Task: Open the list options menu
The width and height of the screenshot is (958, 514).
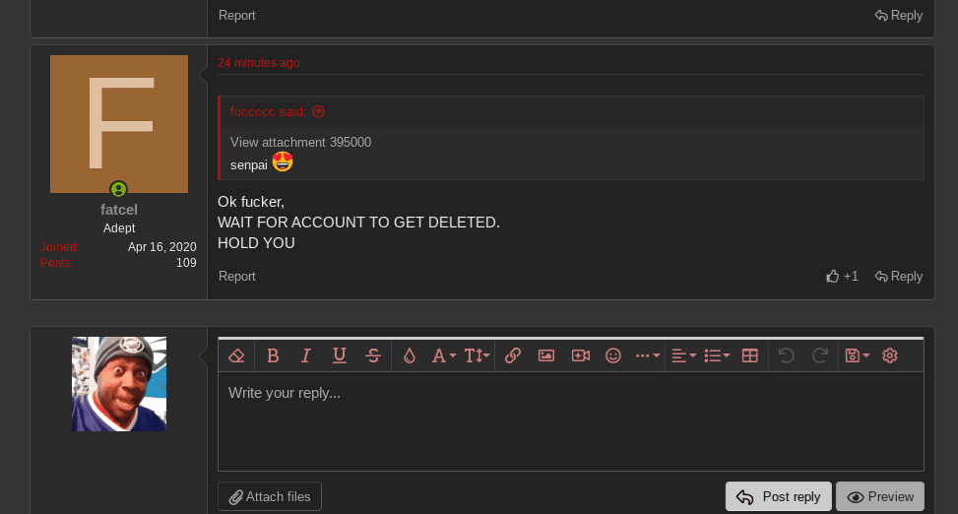Action: [x=717, y=356]
